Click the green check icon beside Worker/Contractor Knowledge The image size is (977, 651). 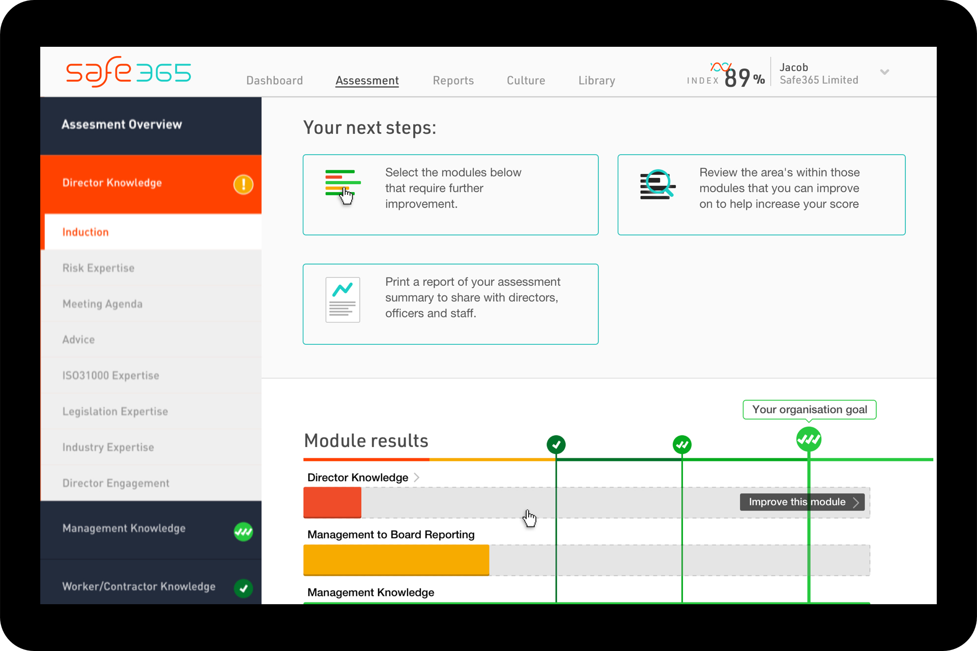[x=243, y=588]
